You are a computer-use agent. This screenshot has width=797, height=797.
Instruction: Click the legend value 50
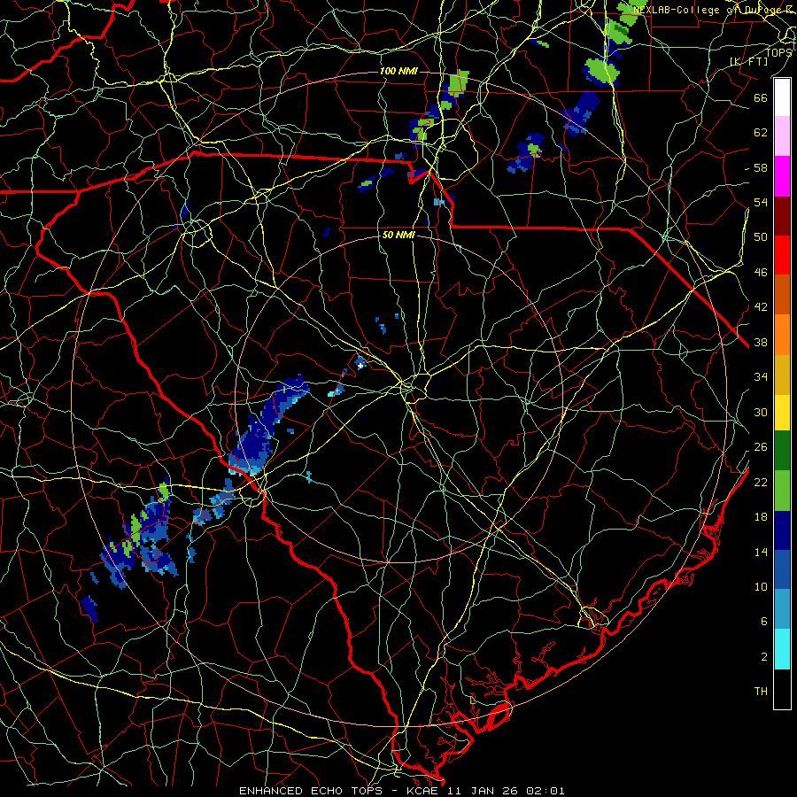tap(761, 236)
